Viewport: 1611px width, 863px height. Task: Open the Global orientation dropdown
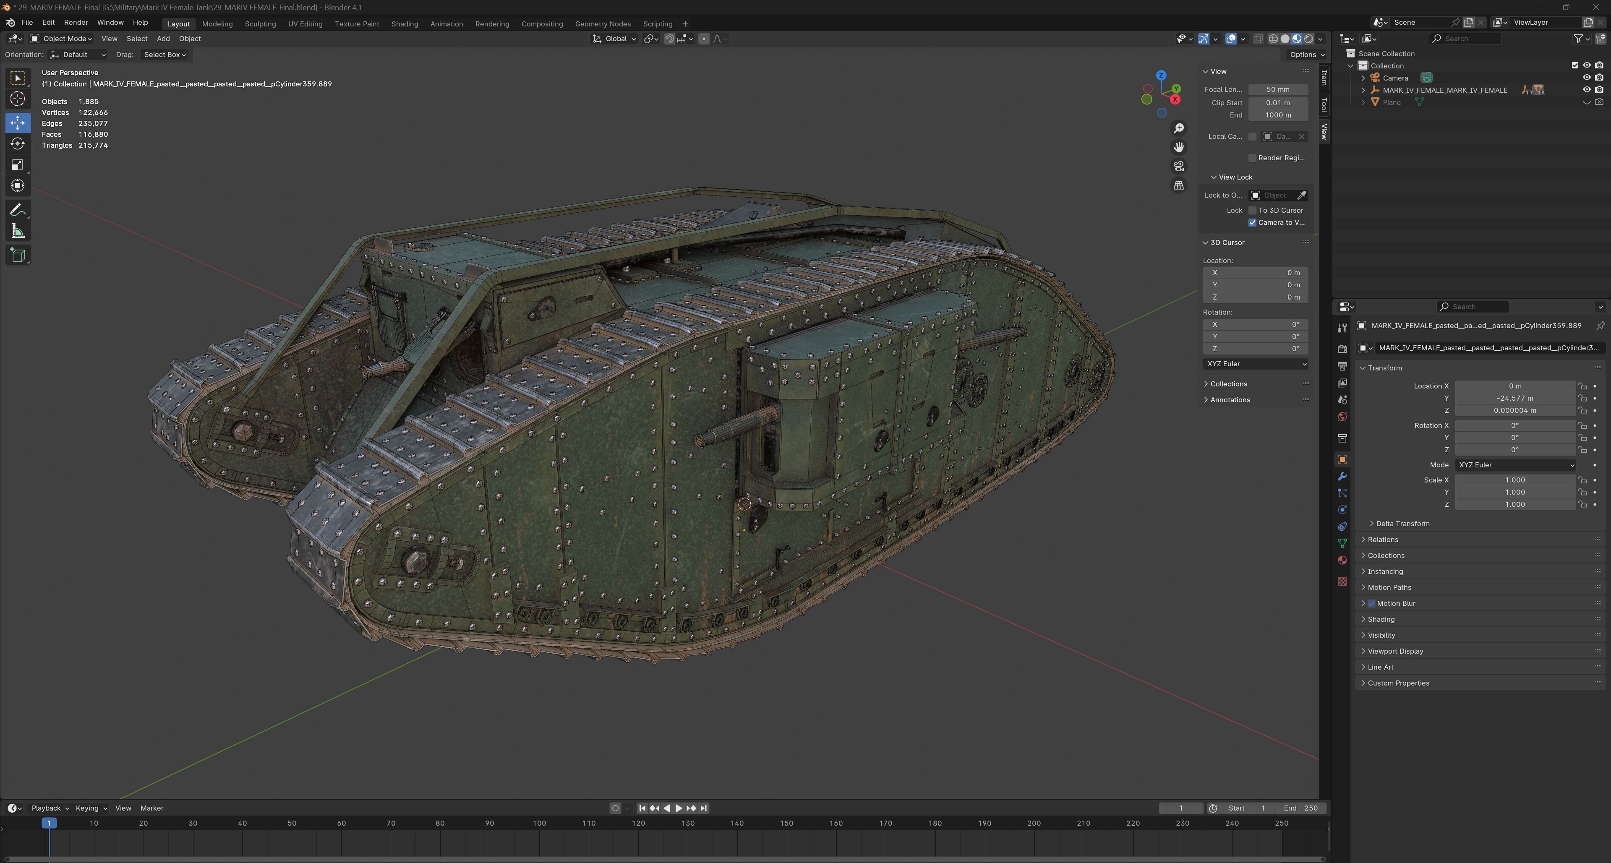pos(614,39)
